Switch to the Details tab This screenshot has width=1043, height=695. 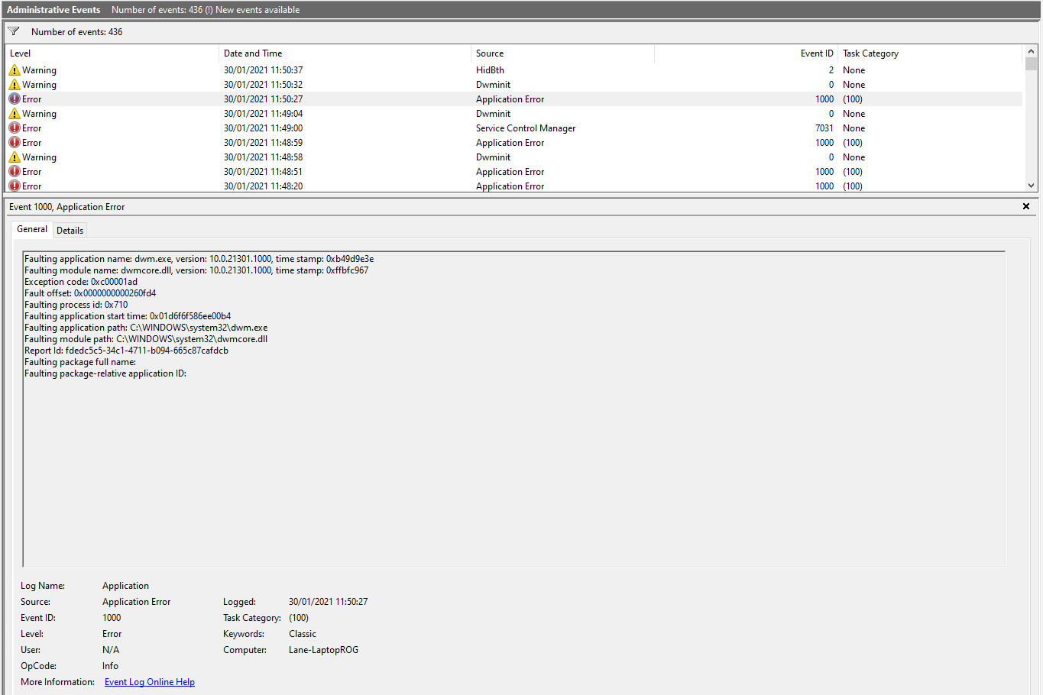pos(70,229)
